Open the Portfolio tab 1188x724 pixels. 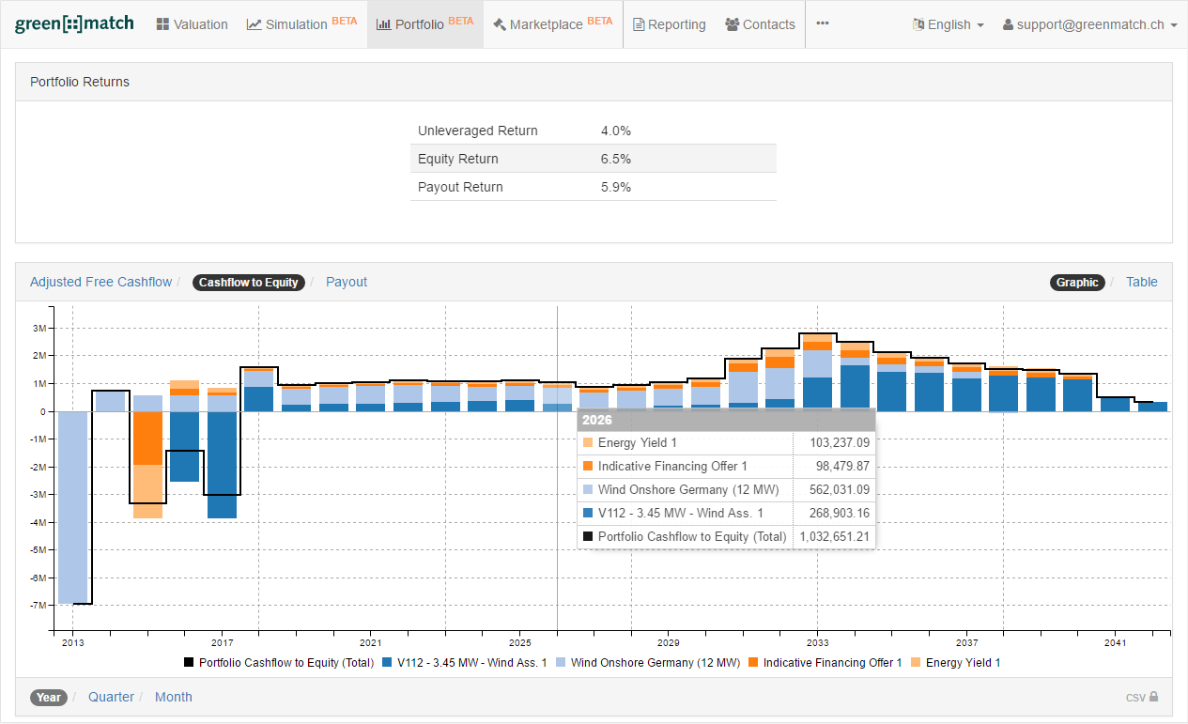(424, 24)
